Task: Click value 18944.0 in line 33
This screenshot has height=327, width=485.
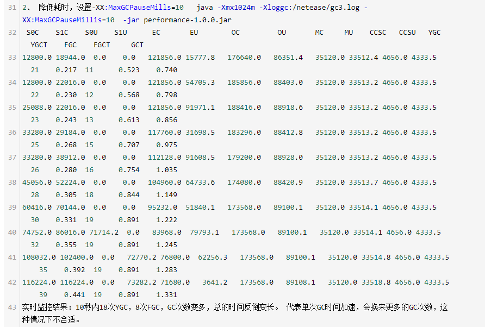Action: click(x=70, y=58)
